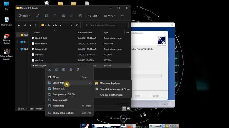Click the Copy icon in Explorer toolbar
The width and height of the screenshot is (229, 128).
(46, 16)
